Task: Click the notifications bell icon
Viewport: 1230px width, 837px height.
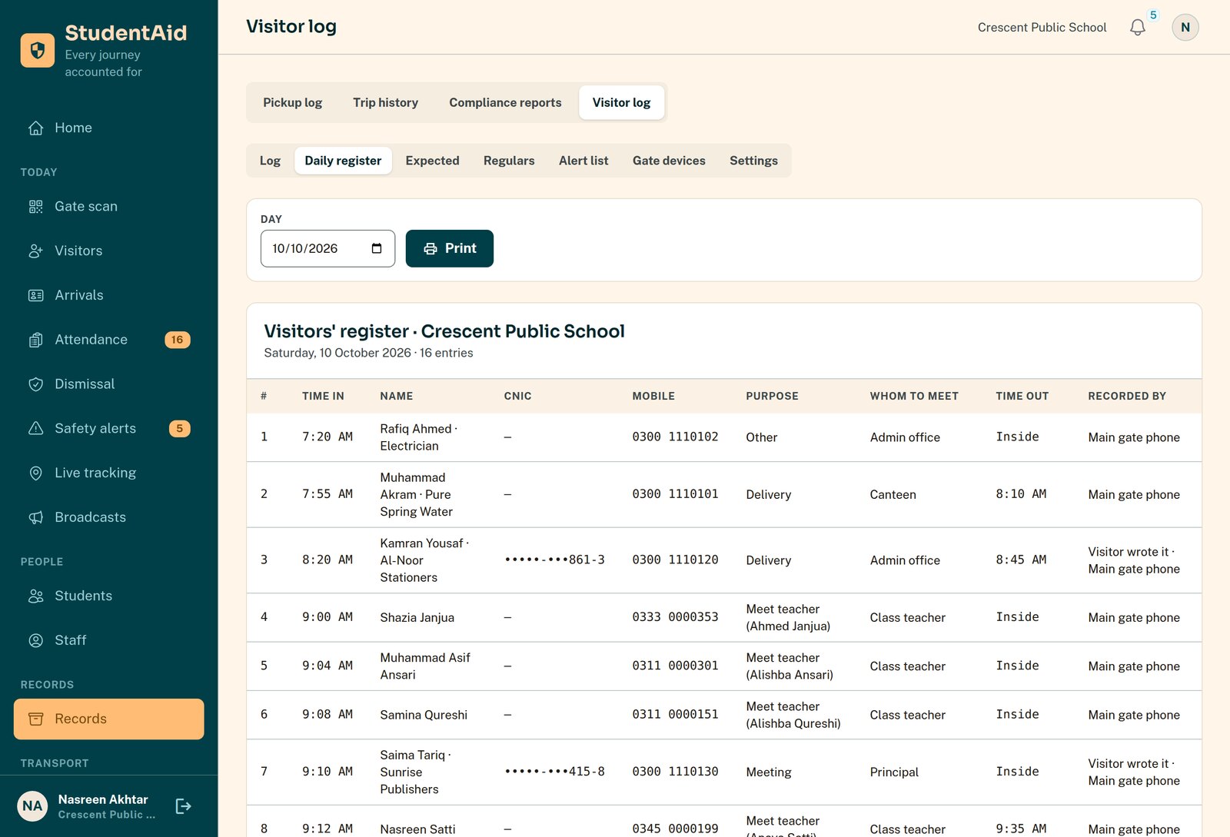Action: pyautogui.click(x=1138, y=28)
